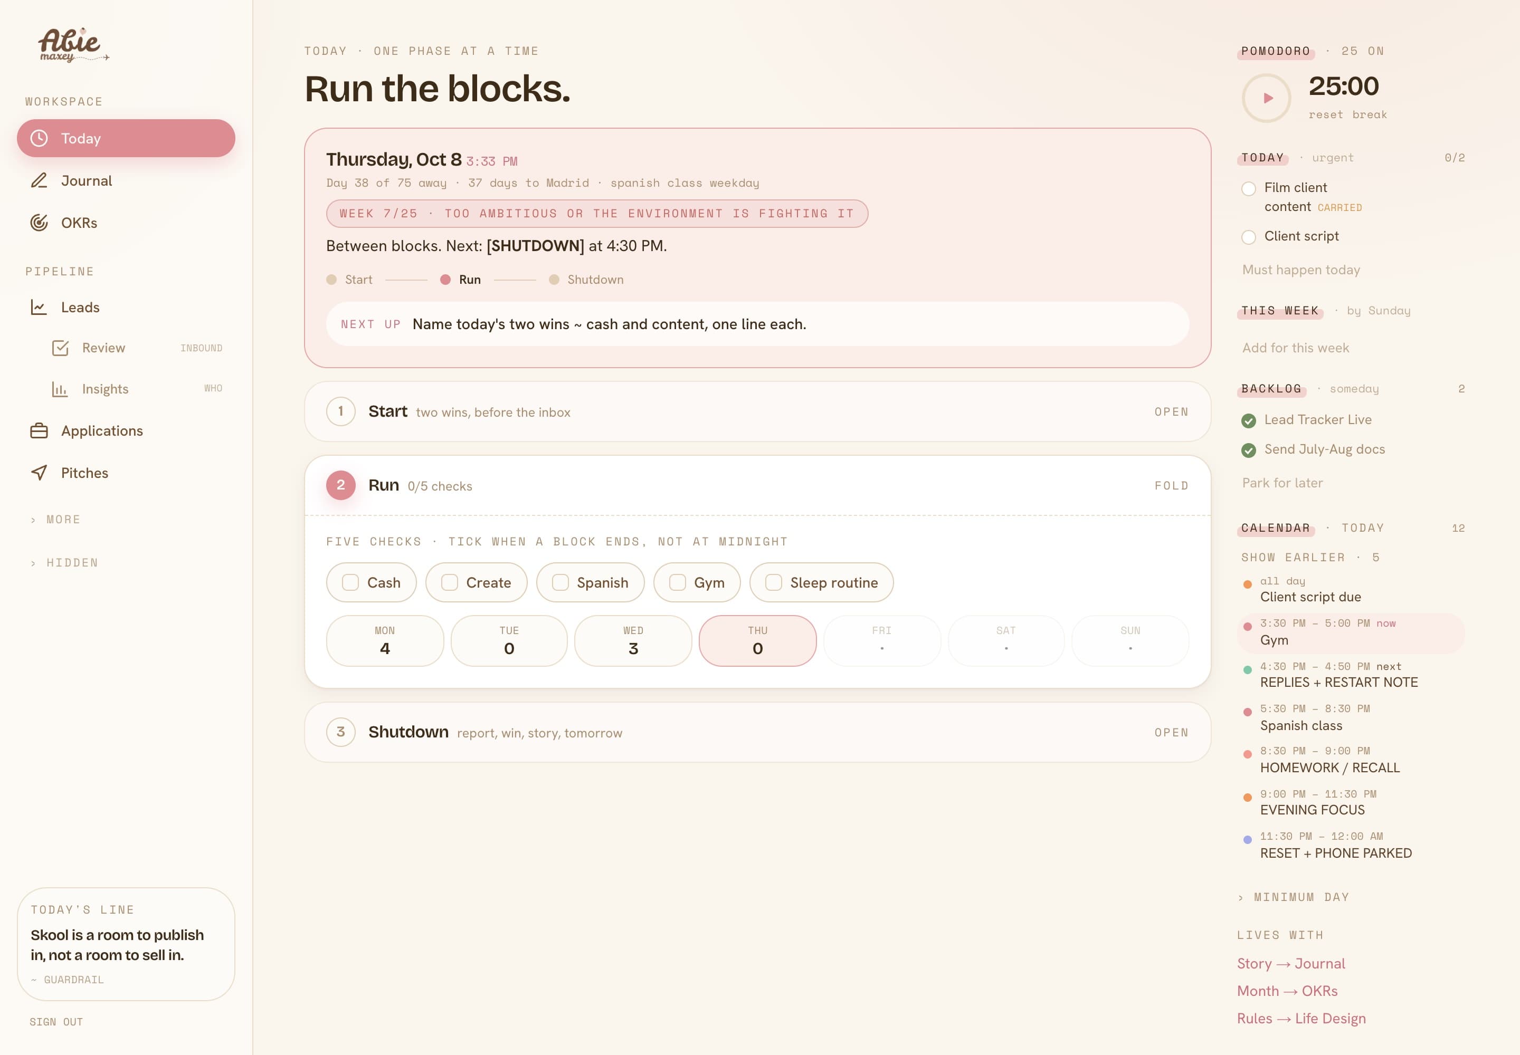The width and height of the screenshot is (1520, 1055).
Task: Tick the Spanish checkbox
Action: click(560, 582)
